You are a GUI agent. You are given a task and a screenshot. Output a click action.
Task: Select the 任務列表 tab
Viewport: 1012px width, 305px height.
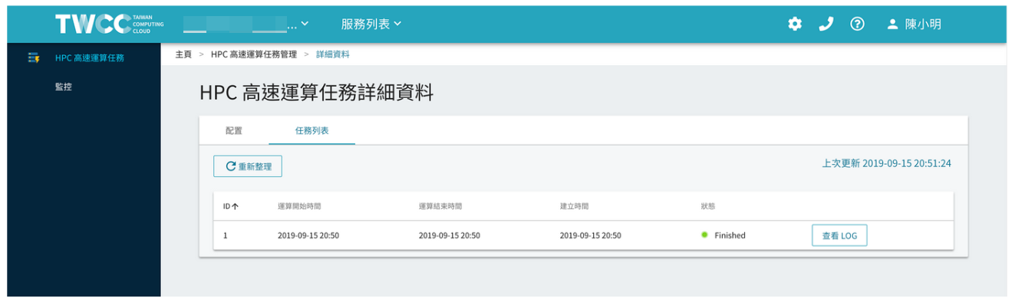[x=312, y=131]
